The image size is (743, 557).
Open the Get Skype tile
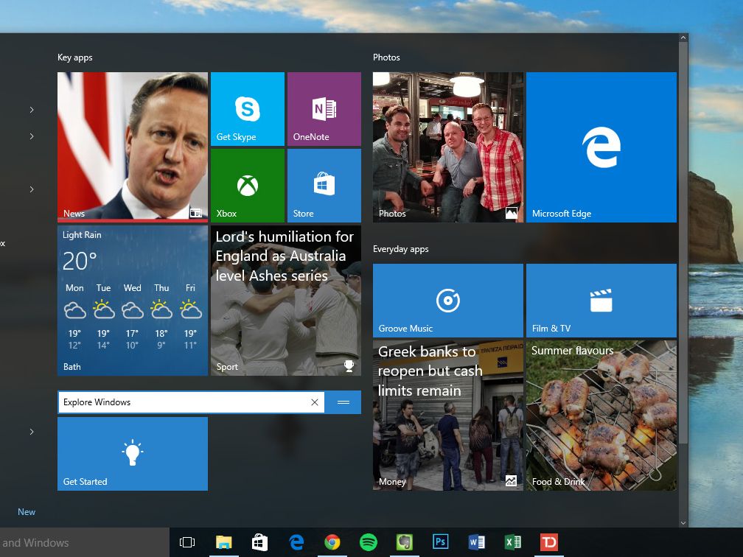point(248,109)
